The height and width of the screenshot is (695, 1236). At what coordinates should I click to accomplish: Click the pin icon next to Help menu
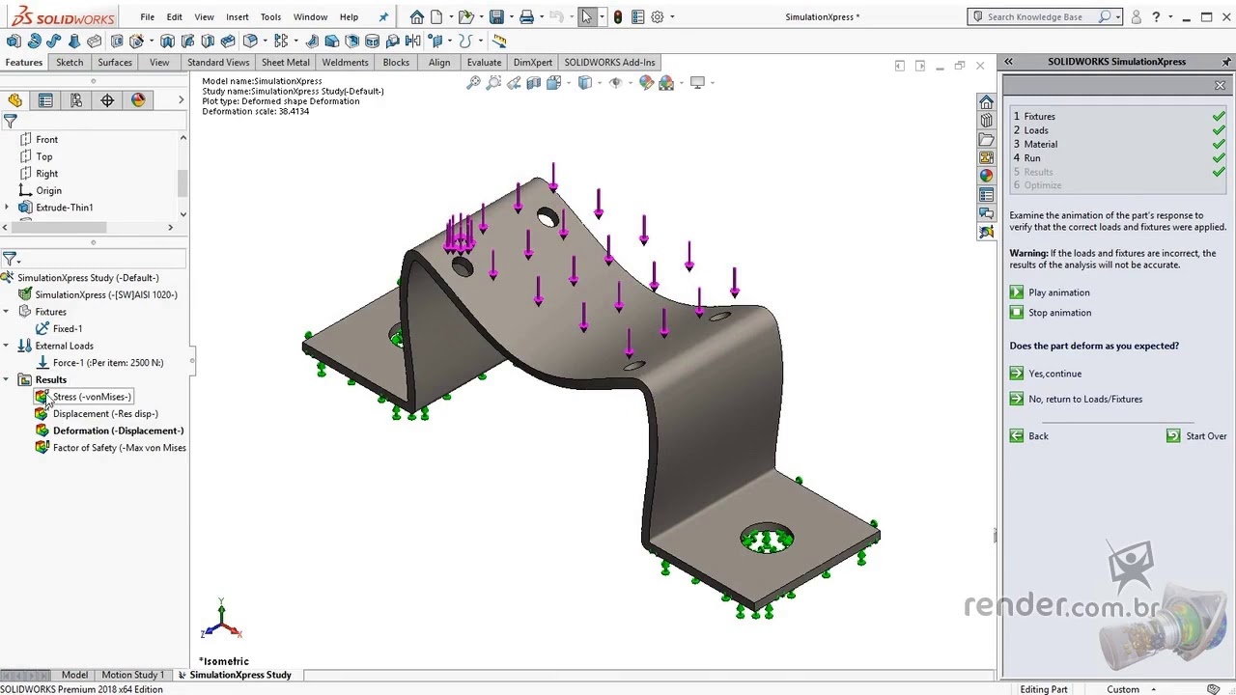pyautogui.click(x=383, y=16)
